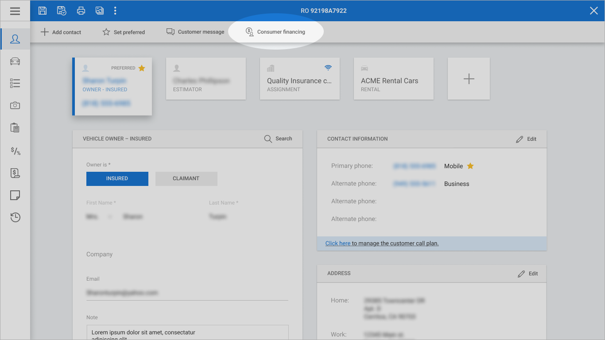Open the image export icon in the header
The image size is (605, 340).
point(100,11)
